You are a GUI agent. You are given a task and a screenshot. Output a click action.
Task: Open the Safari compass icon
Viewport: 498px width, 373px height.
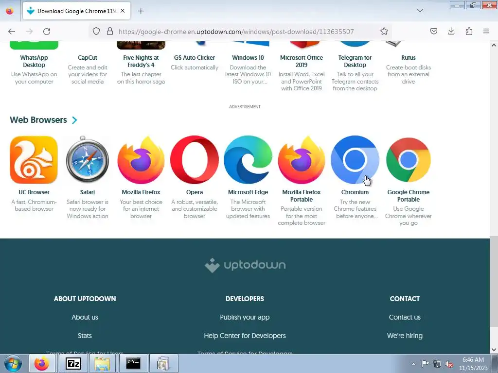[88, 160]
